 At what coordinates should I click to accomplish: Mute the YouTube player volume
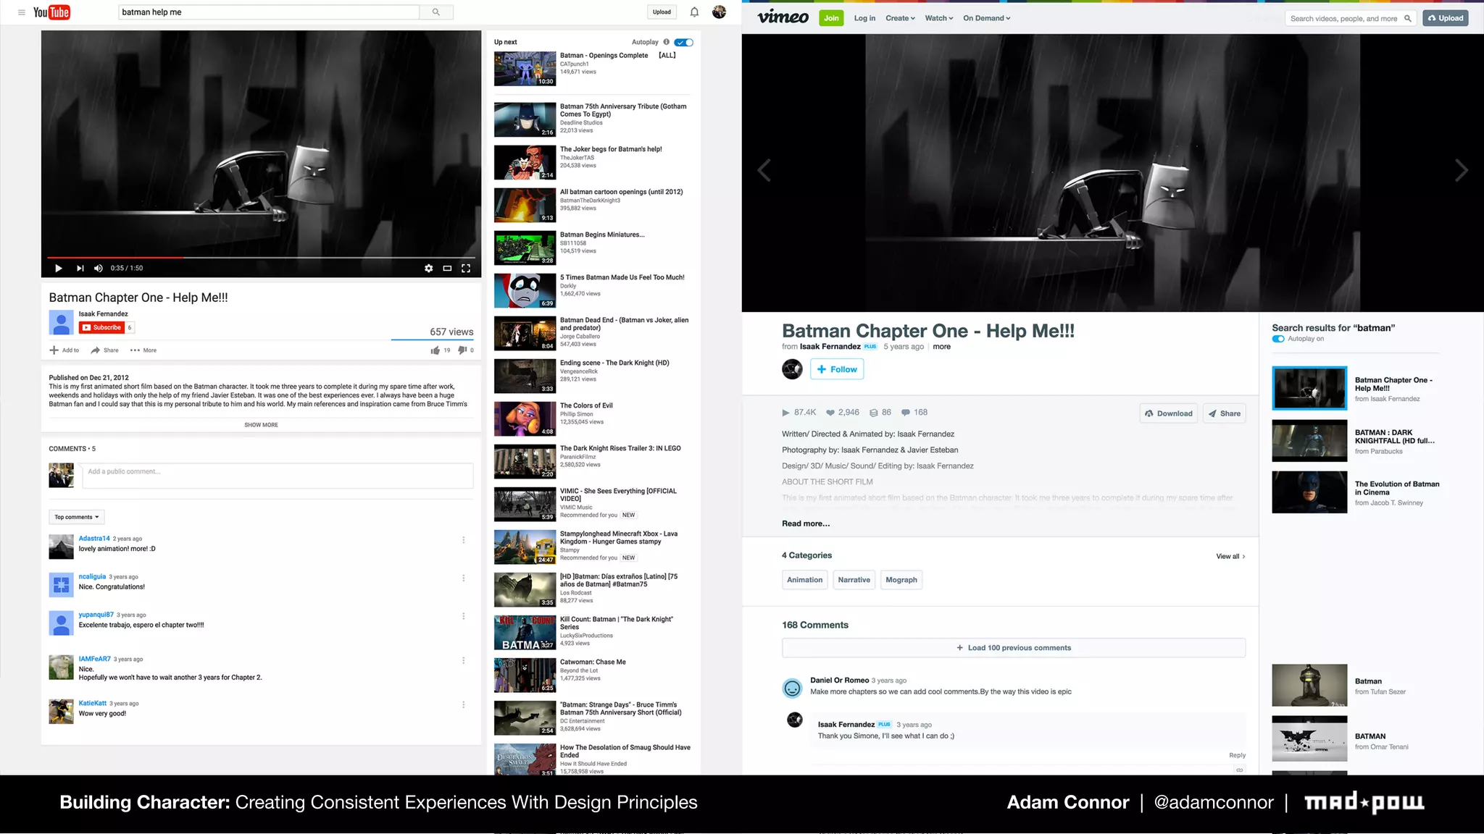(x=99, y=269)
